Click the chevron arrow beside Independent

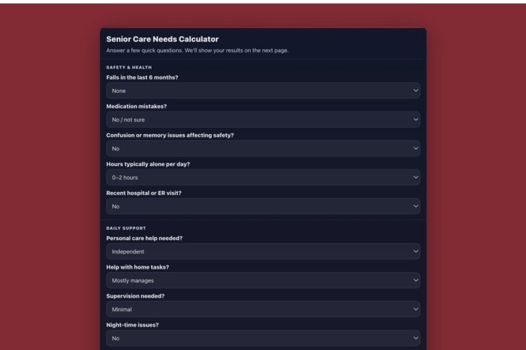[416, 252]
